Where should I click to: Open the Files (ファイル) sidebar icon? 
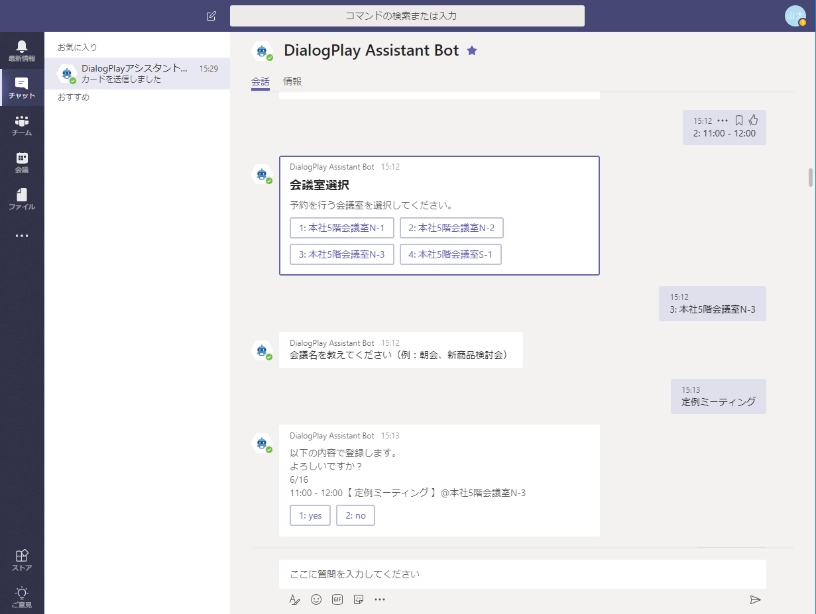22,199
